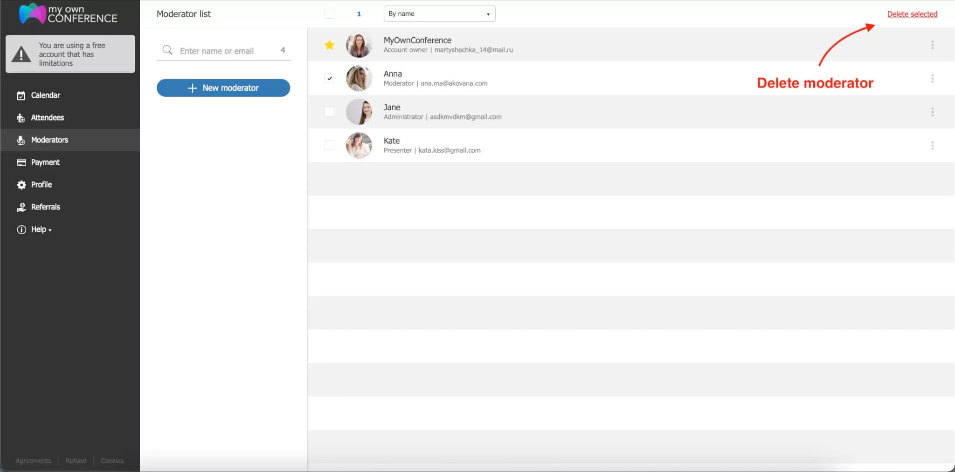Click the Profile gear icon

[21, 184]
